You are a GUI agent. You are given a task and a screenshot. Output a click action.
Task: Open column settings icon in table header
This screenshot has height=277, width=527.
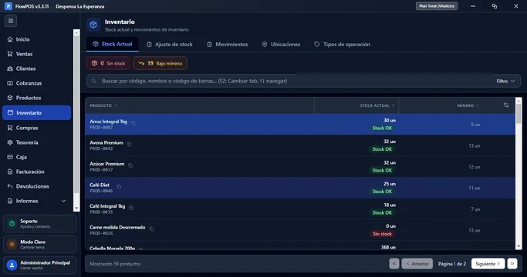pos(506,105)
